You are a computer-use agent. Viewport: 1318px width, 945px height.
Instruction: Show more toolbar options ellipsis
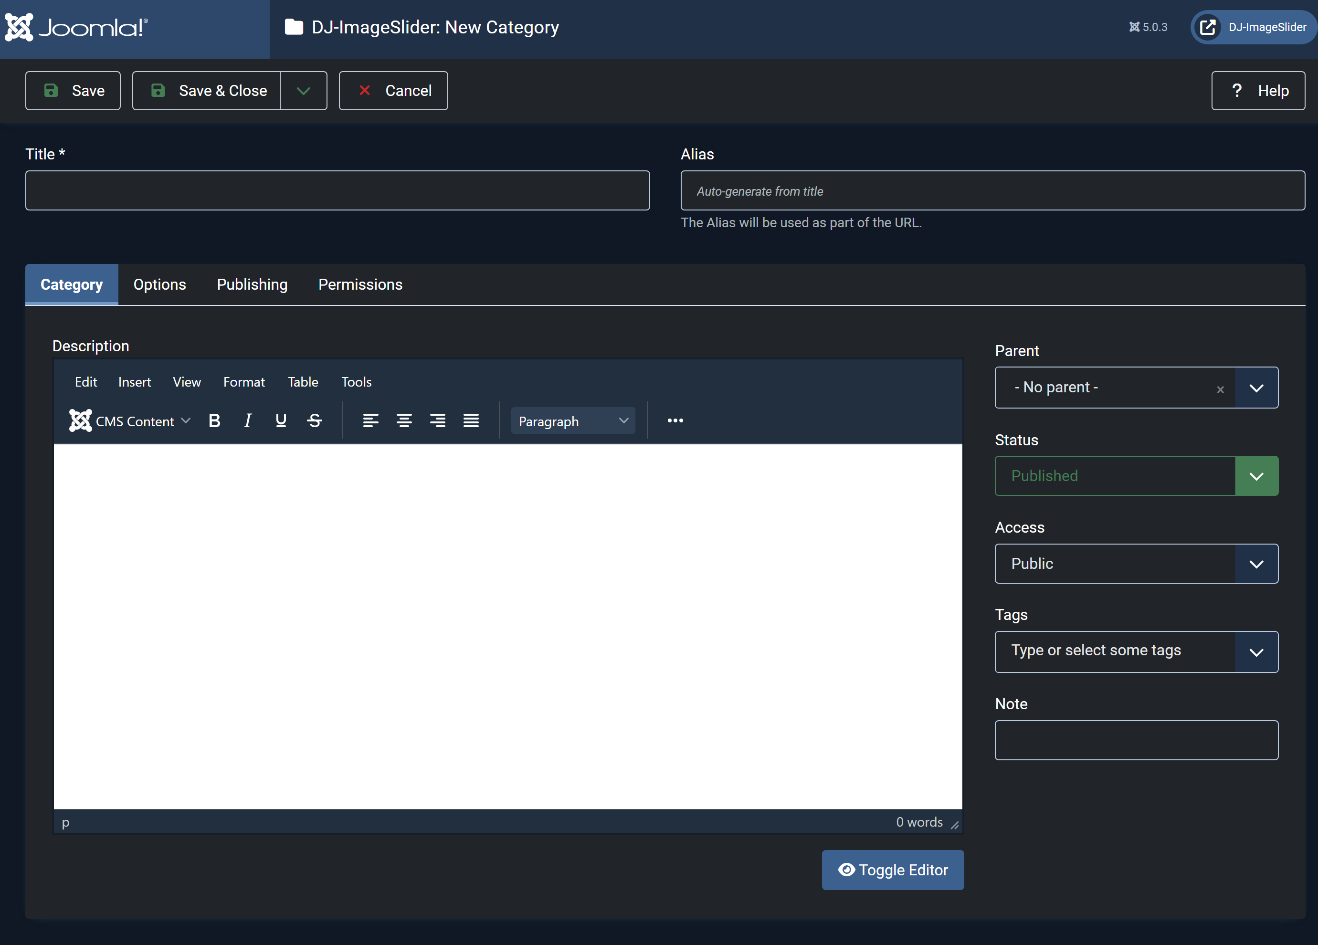pyautogui.click(x=675, y=421)
